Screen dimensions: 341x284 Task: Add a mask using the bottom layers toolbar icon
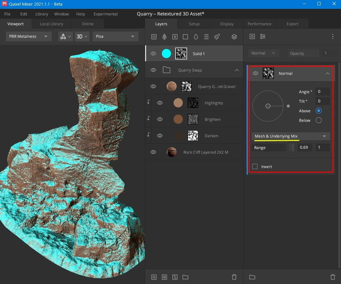[154, 277]
